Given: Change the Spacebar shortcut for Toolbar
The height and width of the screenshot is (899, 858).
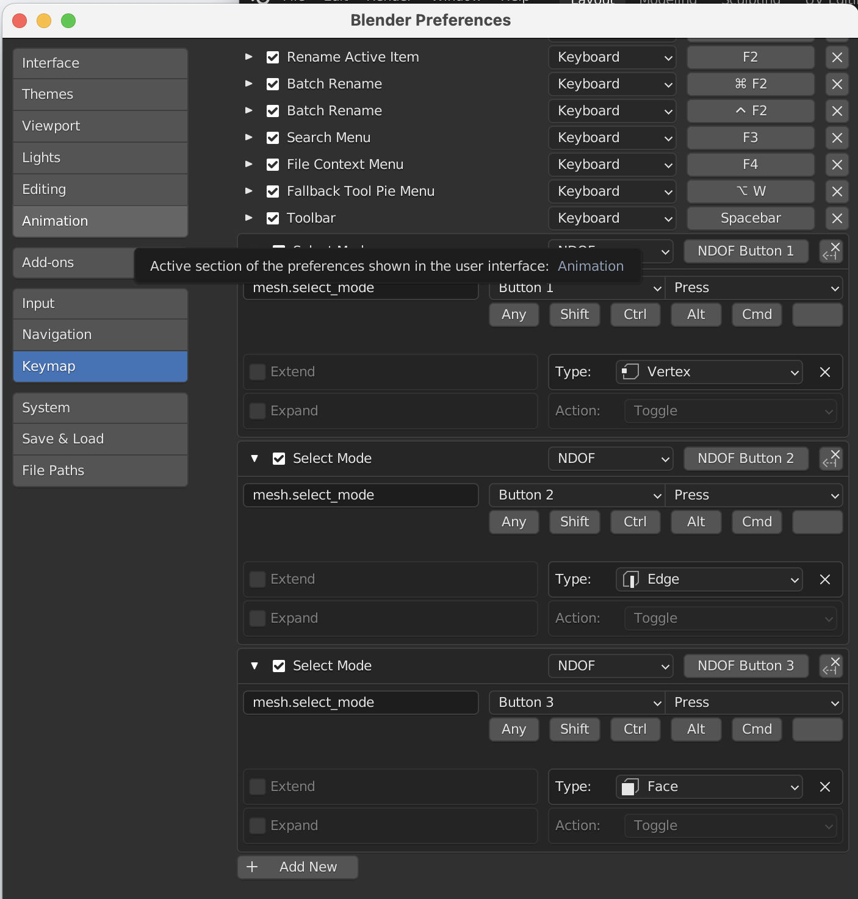Looking at the screenshot, I should point(751,218).
